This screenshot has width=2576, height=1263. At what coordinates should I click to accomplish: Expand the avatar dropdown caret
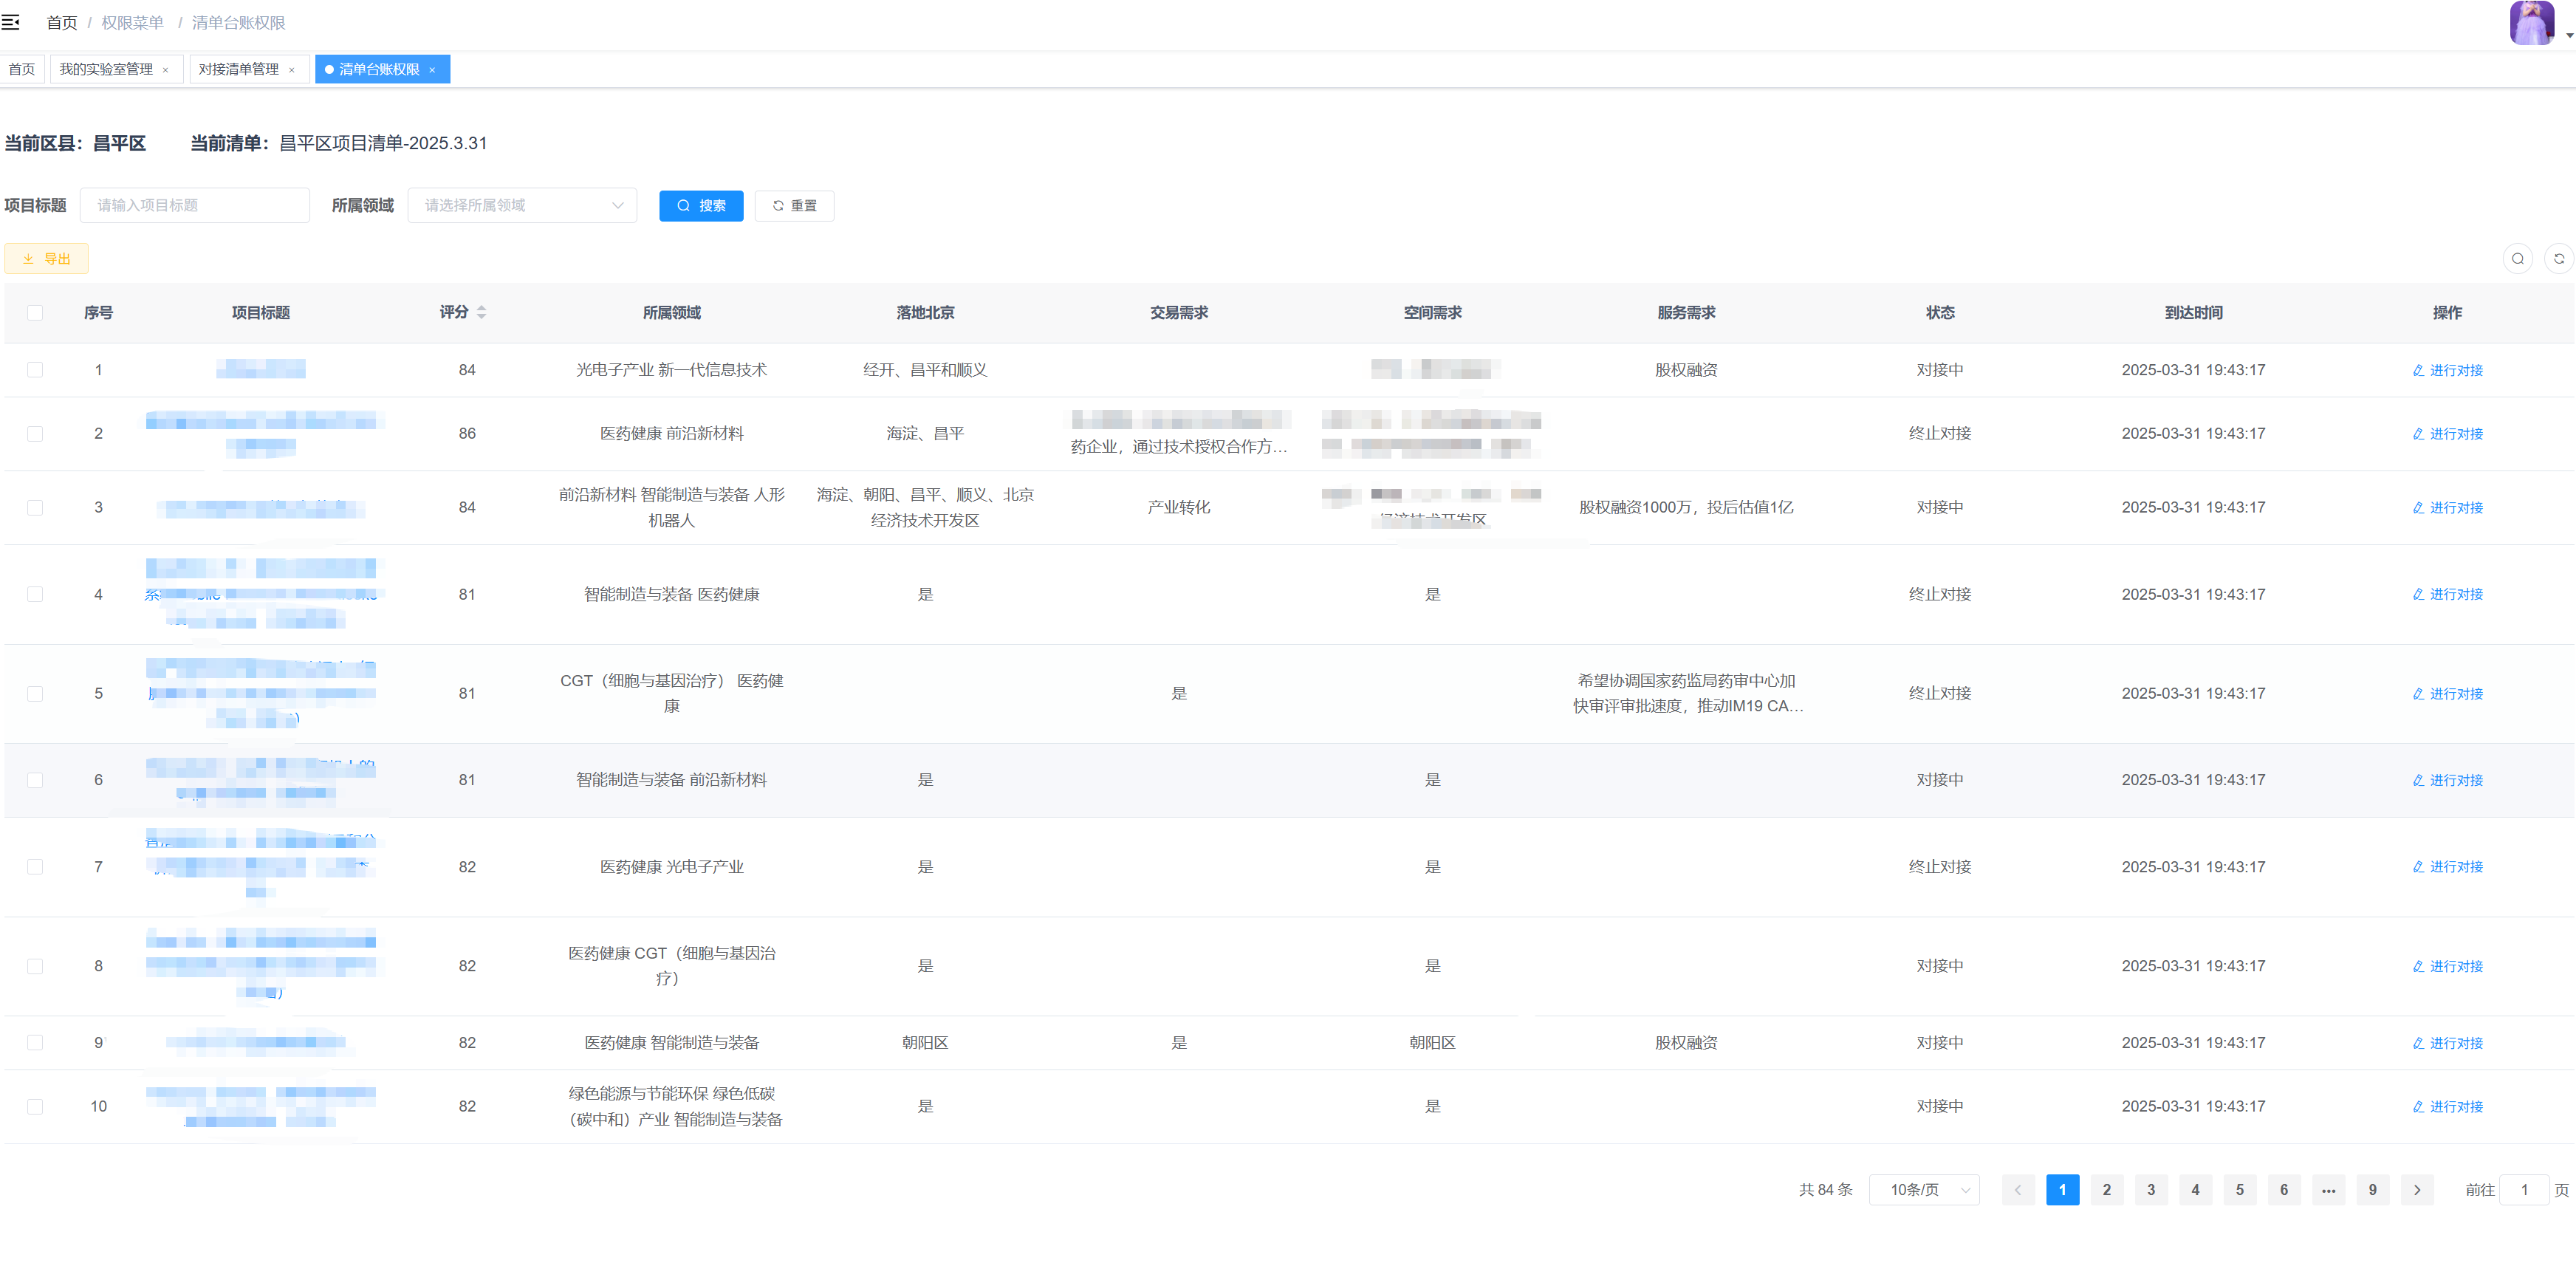point(2569,35)
